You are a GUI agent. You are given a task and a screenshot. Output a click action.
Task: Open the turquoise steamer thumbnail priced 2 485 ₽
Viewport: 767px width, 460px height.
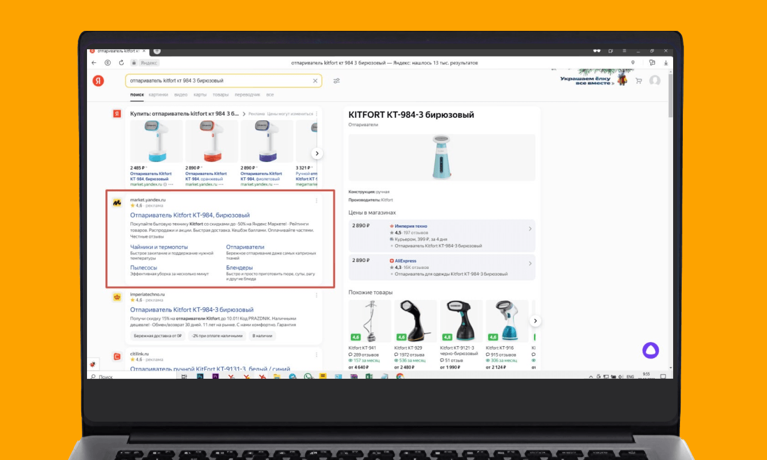[156, 141]
